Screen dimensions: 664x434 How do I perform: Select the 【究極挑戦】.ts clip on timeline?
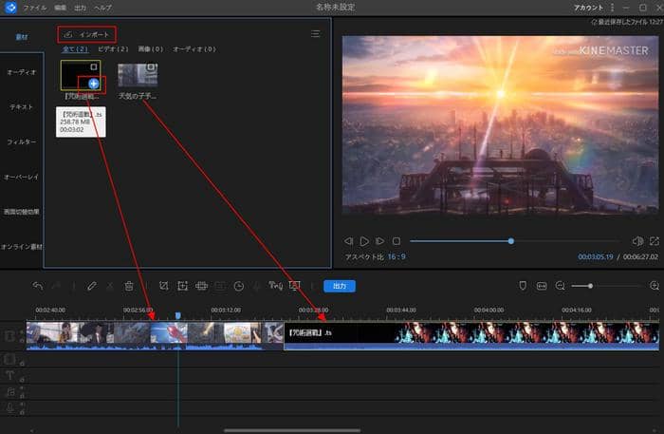coord(471,335)
